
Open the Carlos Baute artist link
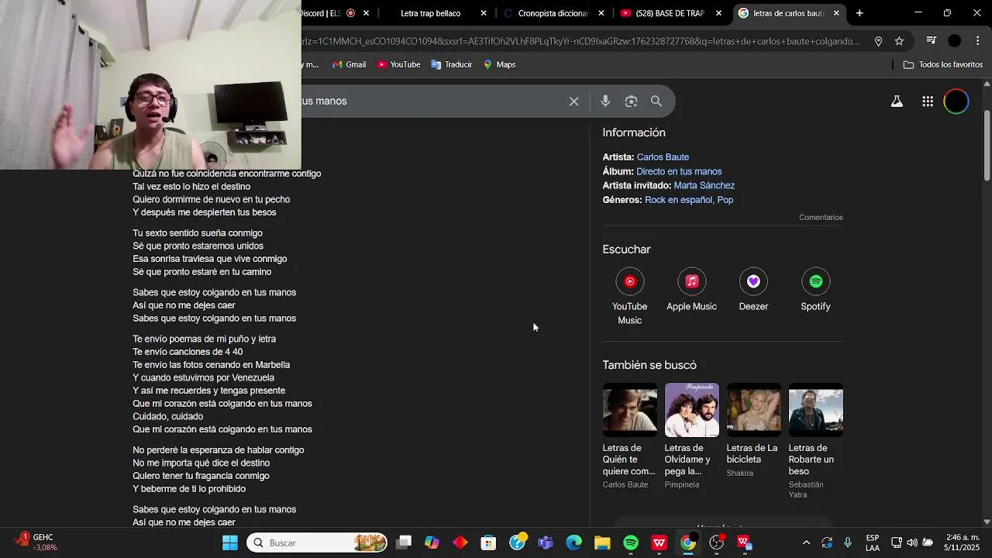(663, 157)
